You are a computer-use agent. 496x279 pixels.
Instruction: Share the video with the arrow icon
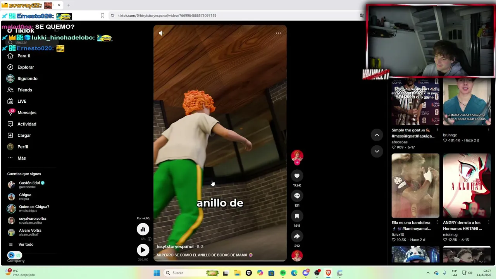point(297,236)
